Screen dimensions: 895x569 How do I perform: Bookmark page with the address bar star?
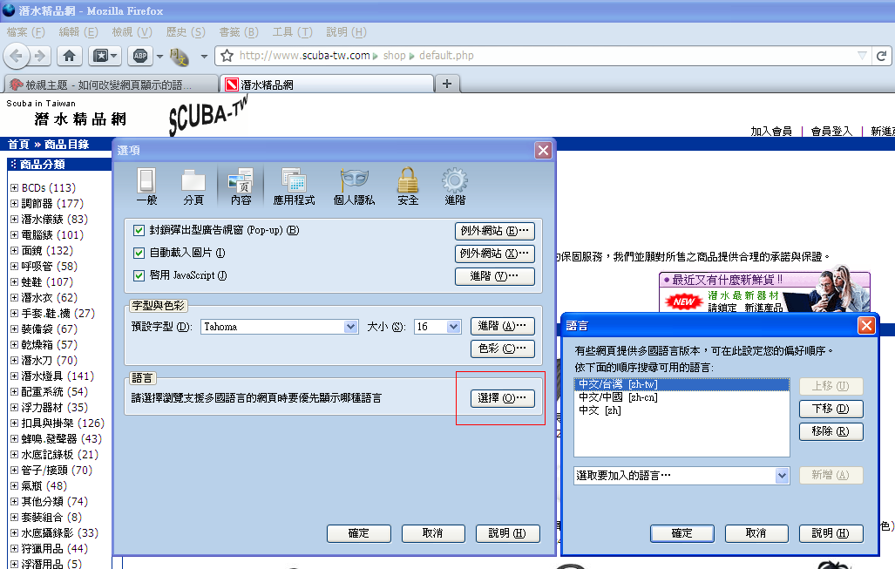pyautogui.click(x=227, y=56)
